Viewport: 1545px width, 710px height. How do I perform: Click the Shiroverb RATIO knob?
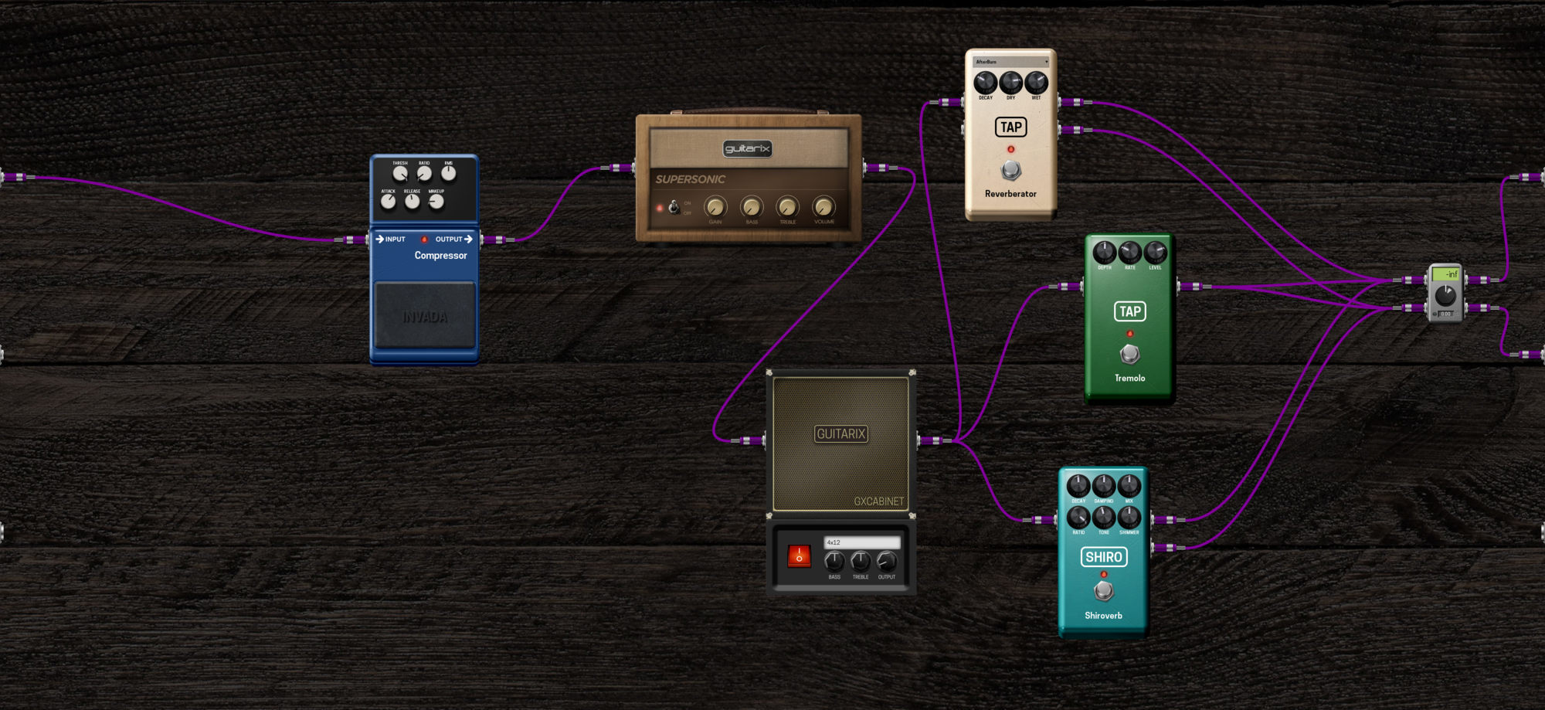[1078, 517]
